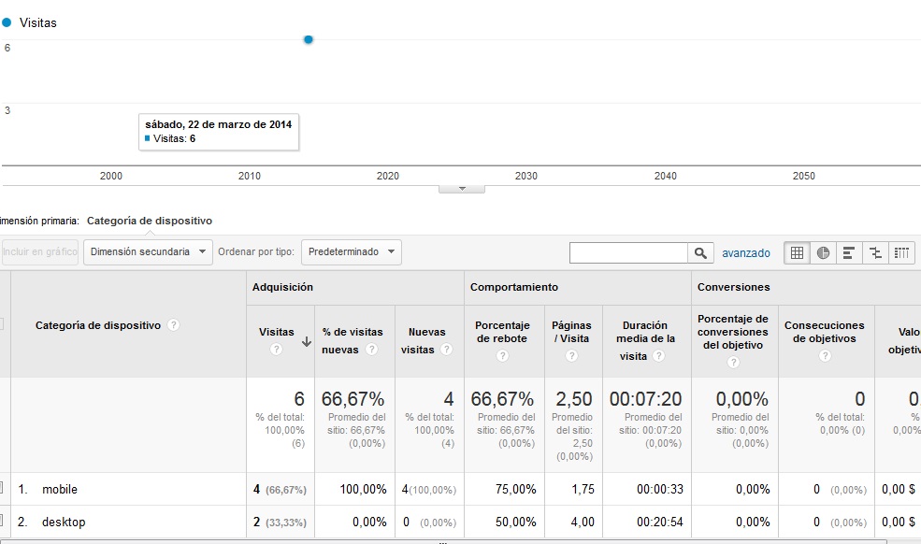The height and width of the screenshot is (544, 921).
Task: Select Categoría de dispositivo primary dimension
Action: click(150, 221)
